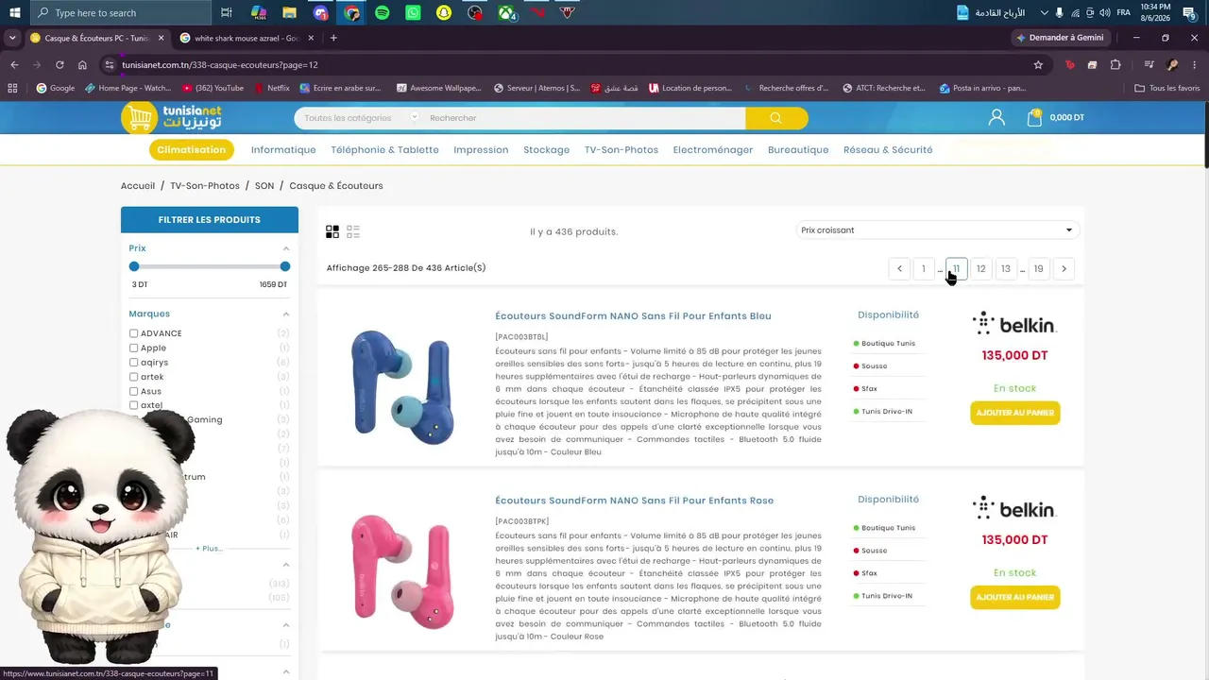Open the Windows notification center
The height and width of the screenshot is (680, 1209).
1189,12
